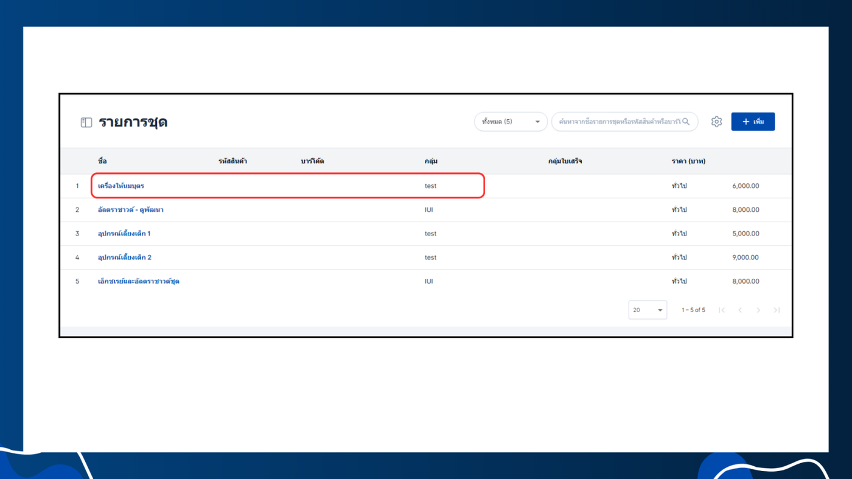The width and height of the screenshot is (852, 479).
Task: Toggle the sidebar panel icon beside รายการชุด
Action: (86, 122)
